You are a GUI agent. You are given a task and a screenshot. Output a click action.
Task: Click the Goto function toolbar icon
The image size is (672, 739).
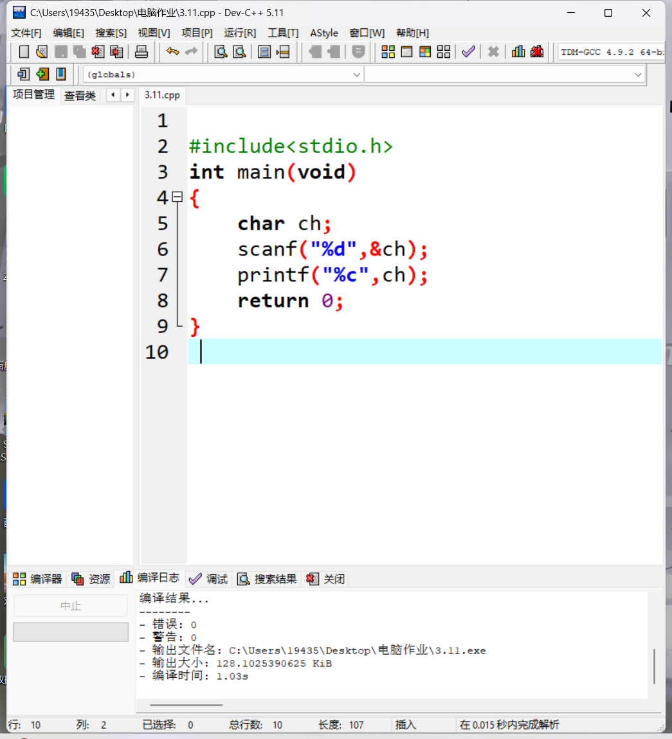point(264,52)
